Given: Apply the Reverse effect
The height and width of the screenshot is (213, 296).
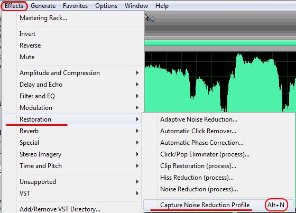Looking at the screenshot, I should pyautogui.click(x=72, y=45).
